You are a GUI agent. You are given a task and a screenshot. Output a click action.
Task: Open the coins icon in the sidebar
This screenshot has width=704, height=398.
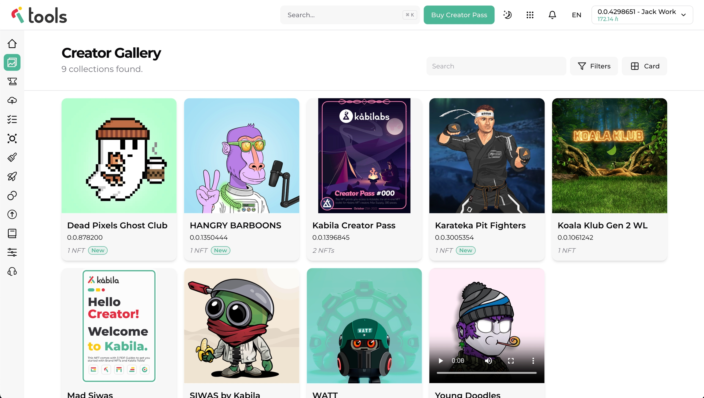(x=12, y=195)
